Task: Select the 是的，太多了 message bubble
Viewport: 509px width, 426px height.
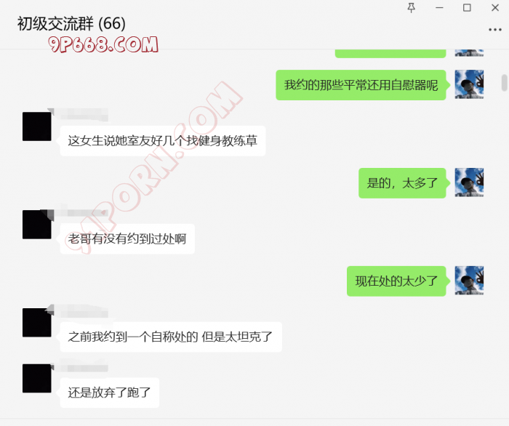Action: point(402,183)
